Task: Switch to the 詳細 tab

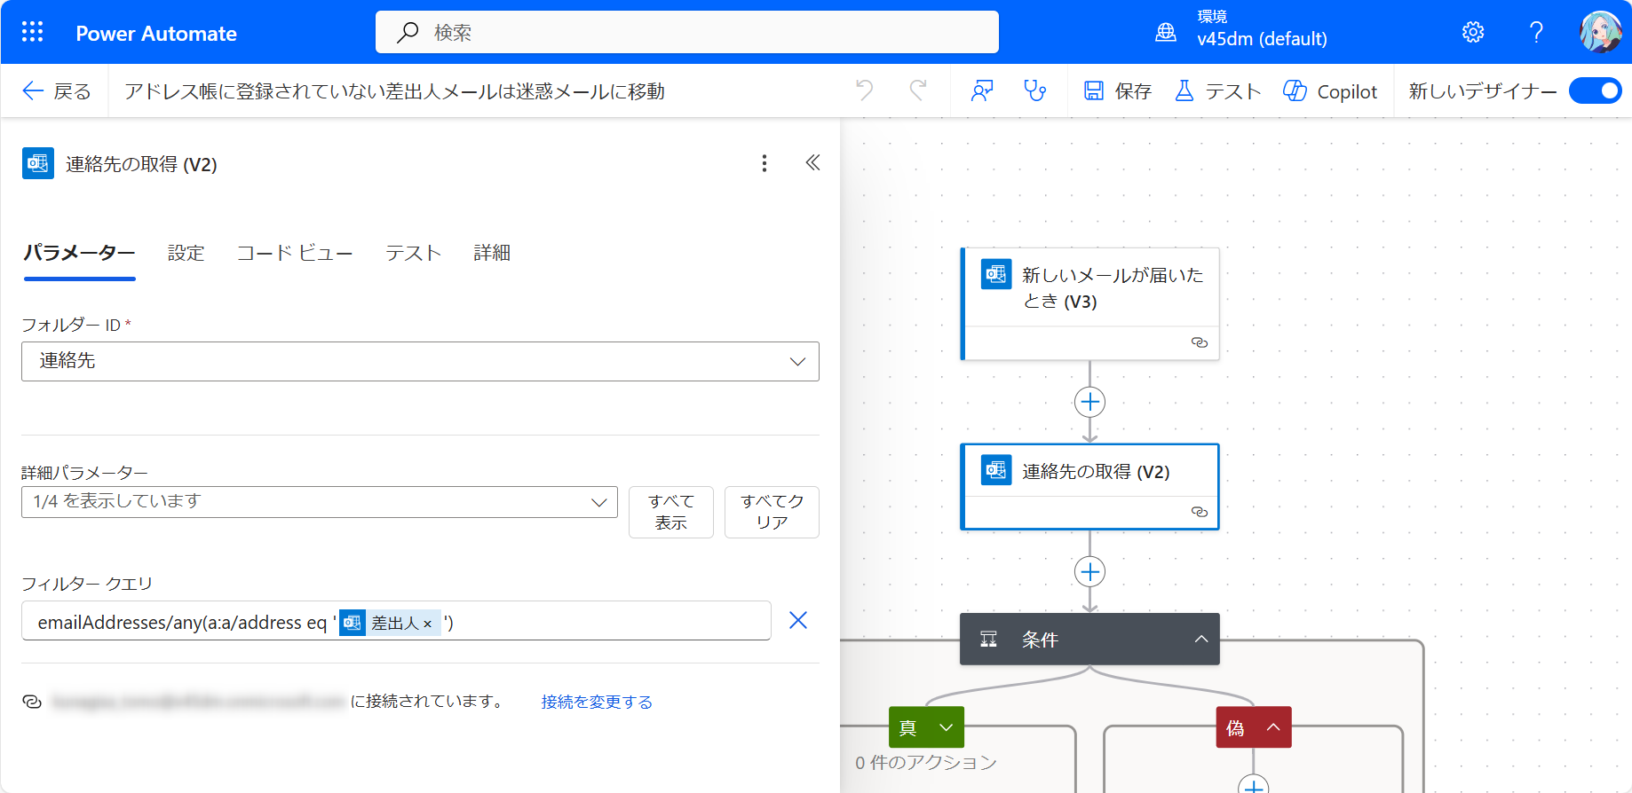Action: (x=492, y=253)
